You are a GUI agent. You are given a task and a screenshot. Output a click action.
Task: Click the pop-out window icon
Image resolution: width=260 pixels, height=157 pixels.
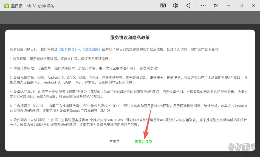(x=216, y=5)
